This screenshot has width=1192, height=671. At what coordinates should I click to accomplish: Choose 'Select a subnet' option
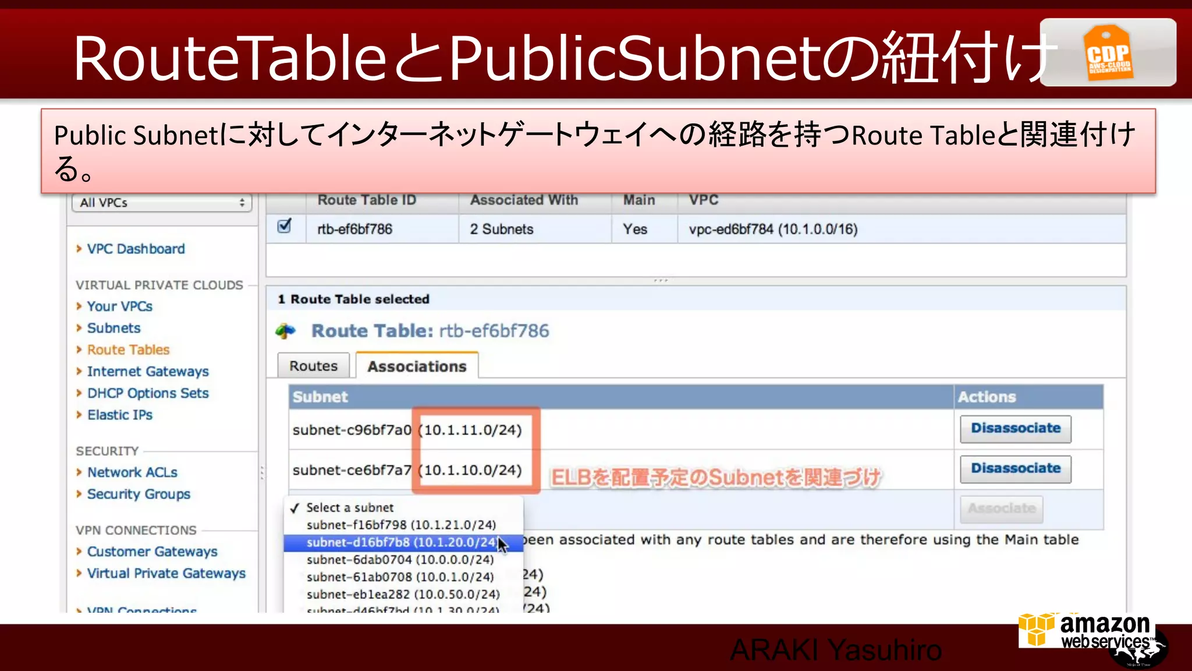403,507
